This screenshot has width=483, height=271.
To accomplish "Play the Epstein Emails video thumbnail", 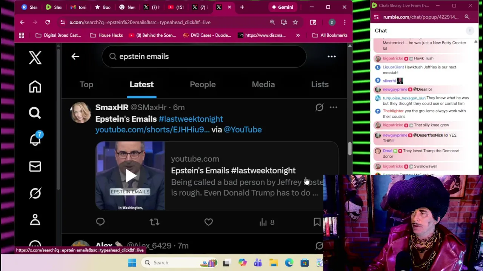I will (130, 175).
